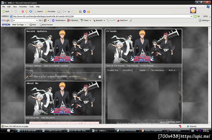Open the Back button history dropdown arrow

(12, 11)
